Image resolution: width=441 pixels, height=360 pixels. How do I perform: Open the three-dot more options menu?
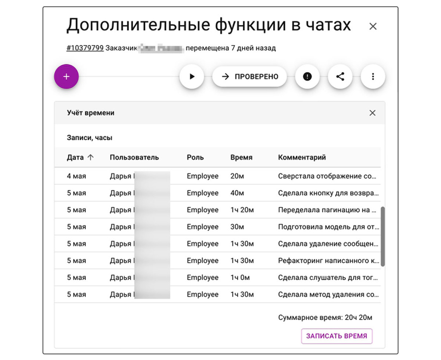[x=373, y=77]
